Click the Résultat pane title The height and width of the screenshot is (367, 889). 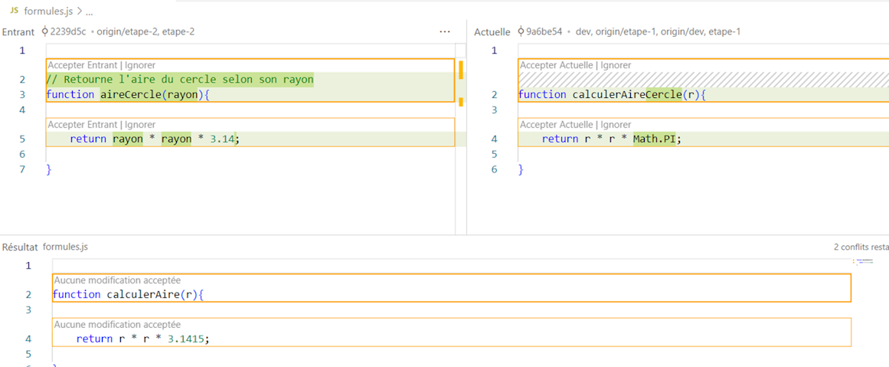pyautogui.click(x=20, y=247)
